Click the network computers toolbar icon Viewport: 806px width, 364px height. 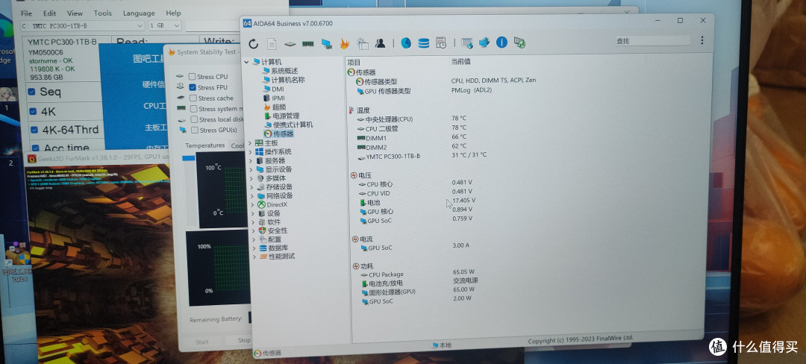484,43
